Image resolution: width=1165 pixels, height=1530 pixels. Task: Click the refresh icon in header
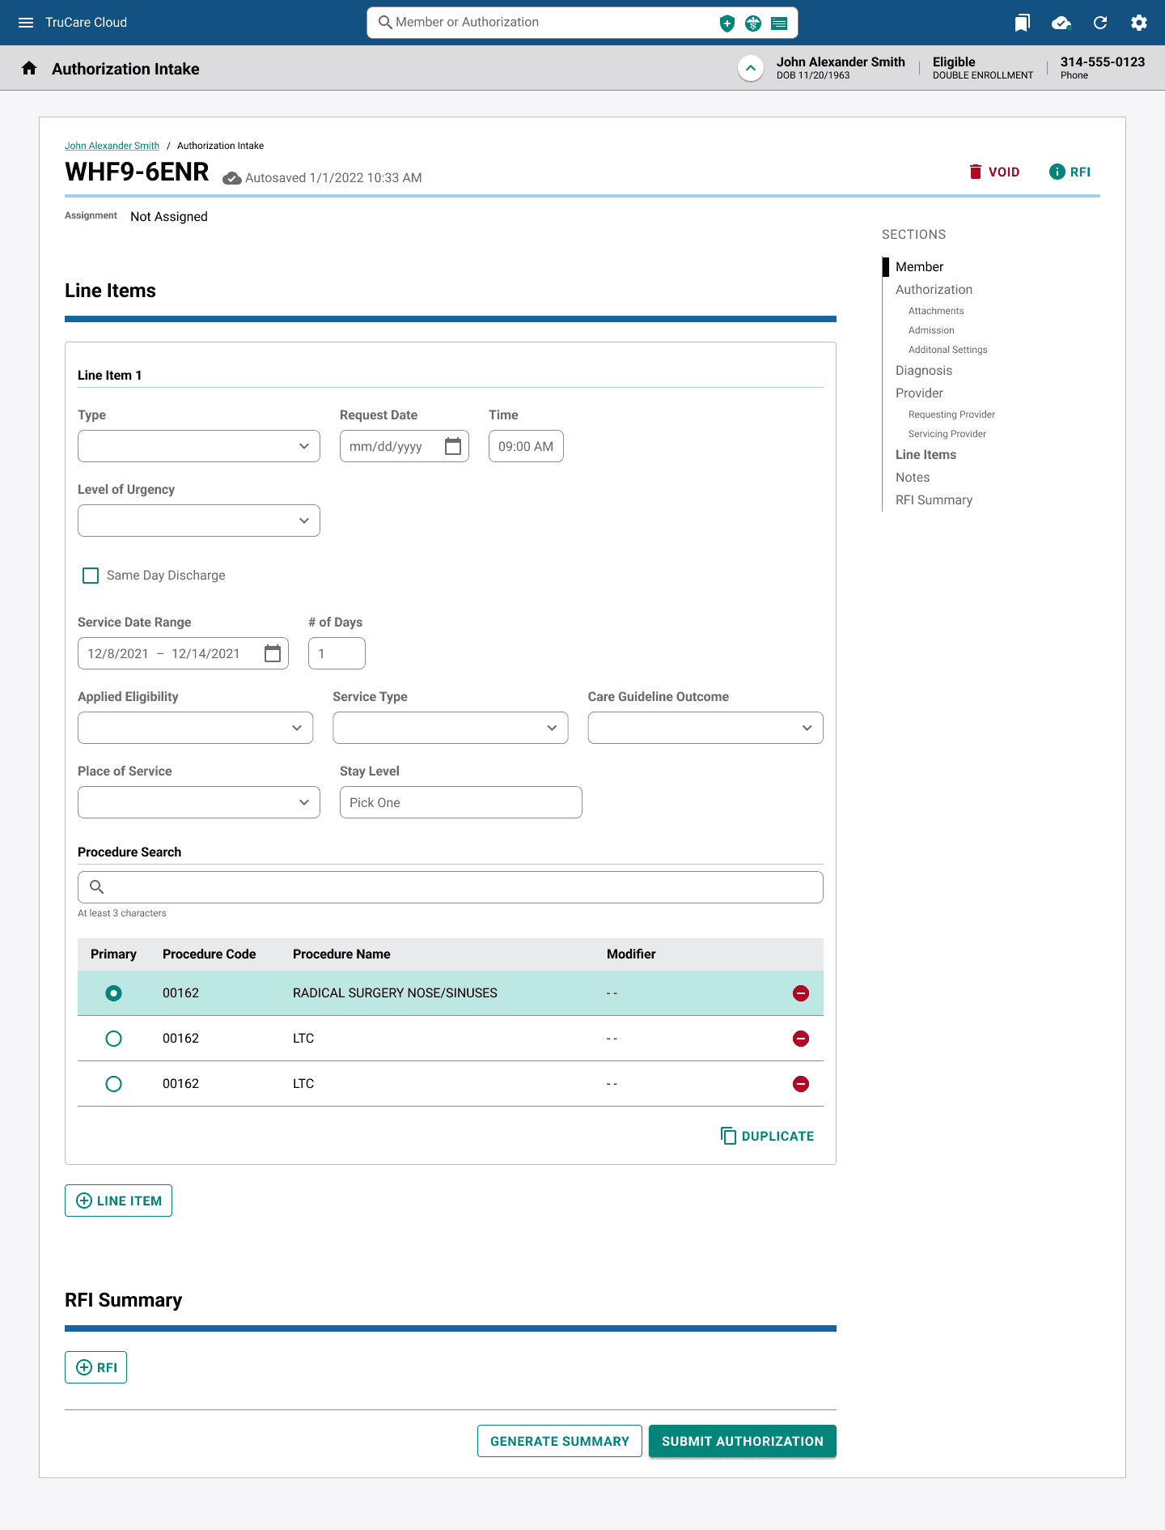pyautogui.click(x=1100, y=23)
